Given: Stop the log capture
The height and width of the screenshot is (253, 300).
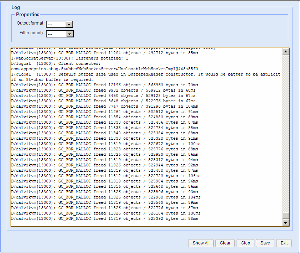Looking at the screenshot, I should 245,243.
